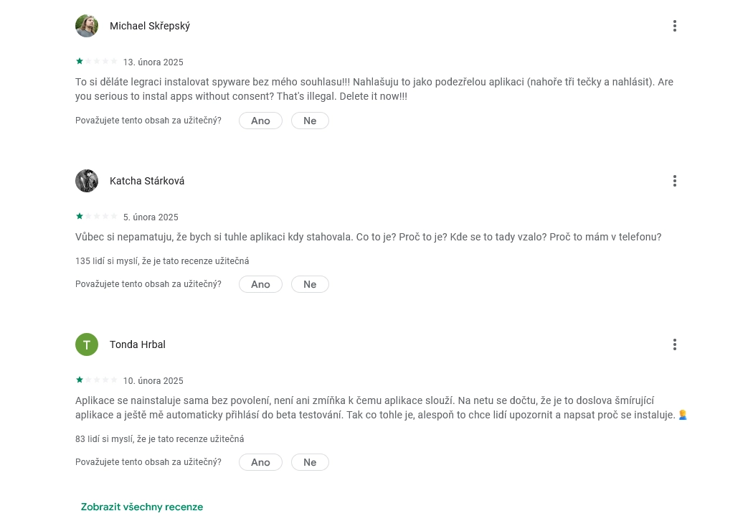748x521 pixels.
Task: Click Tonda Hrbal's green T avatar
Action: 87,344
